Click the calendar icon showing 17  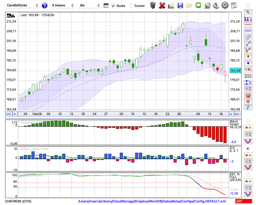pyautogui.click(x=234, y=5)
